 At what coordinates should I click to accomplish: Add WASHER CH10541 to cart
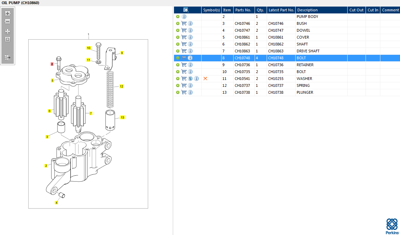(184, 79)
